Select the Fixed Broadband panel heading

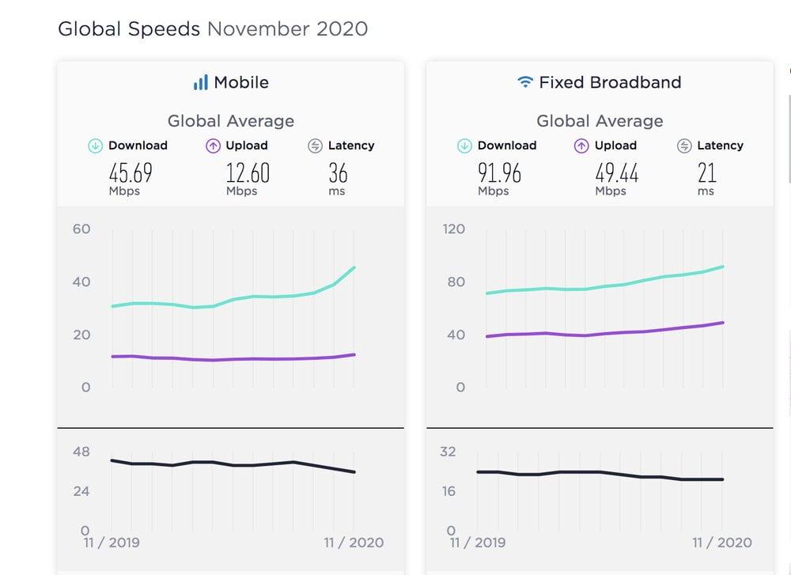[x=609, y=82]
